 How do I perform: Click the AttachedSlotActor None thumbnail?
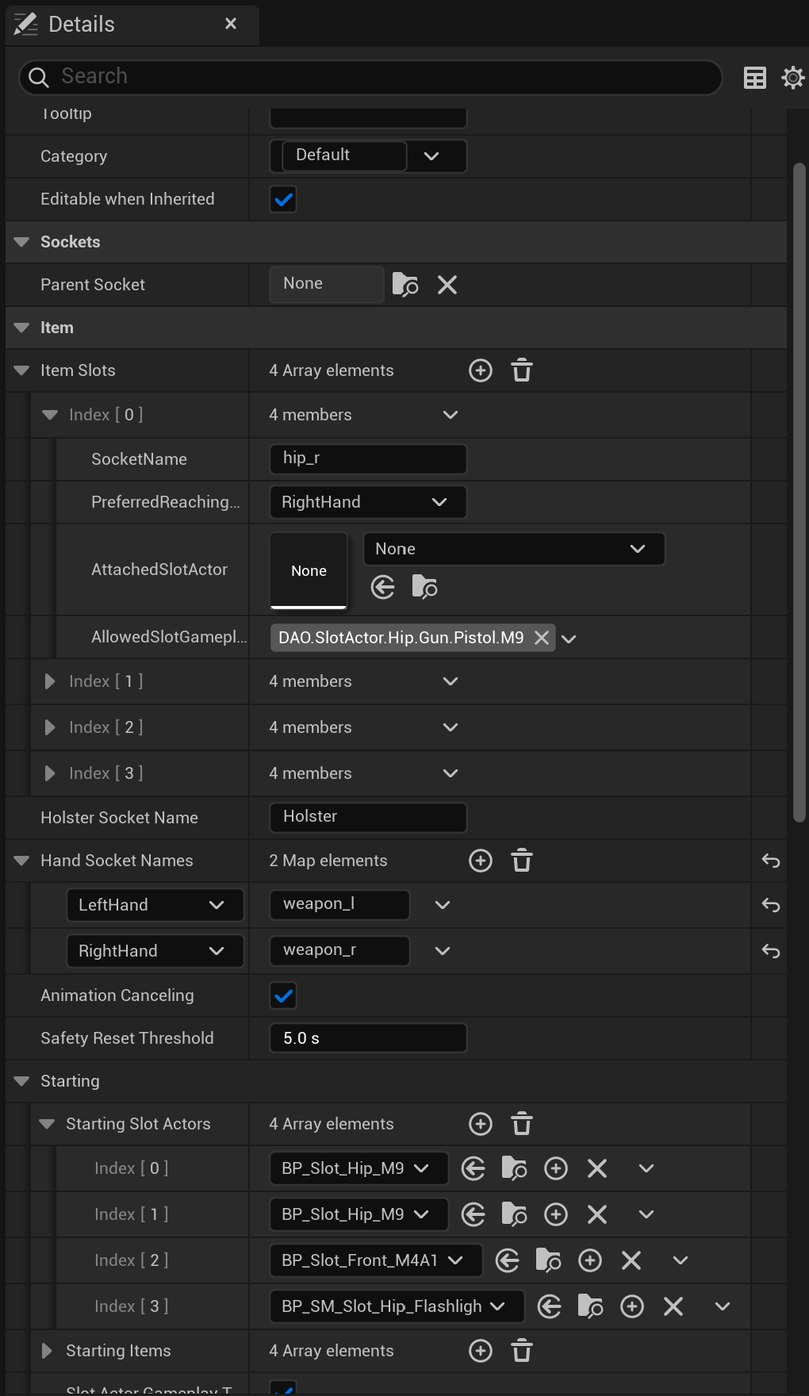pyautogui.click(x=309, y=570)
